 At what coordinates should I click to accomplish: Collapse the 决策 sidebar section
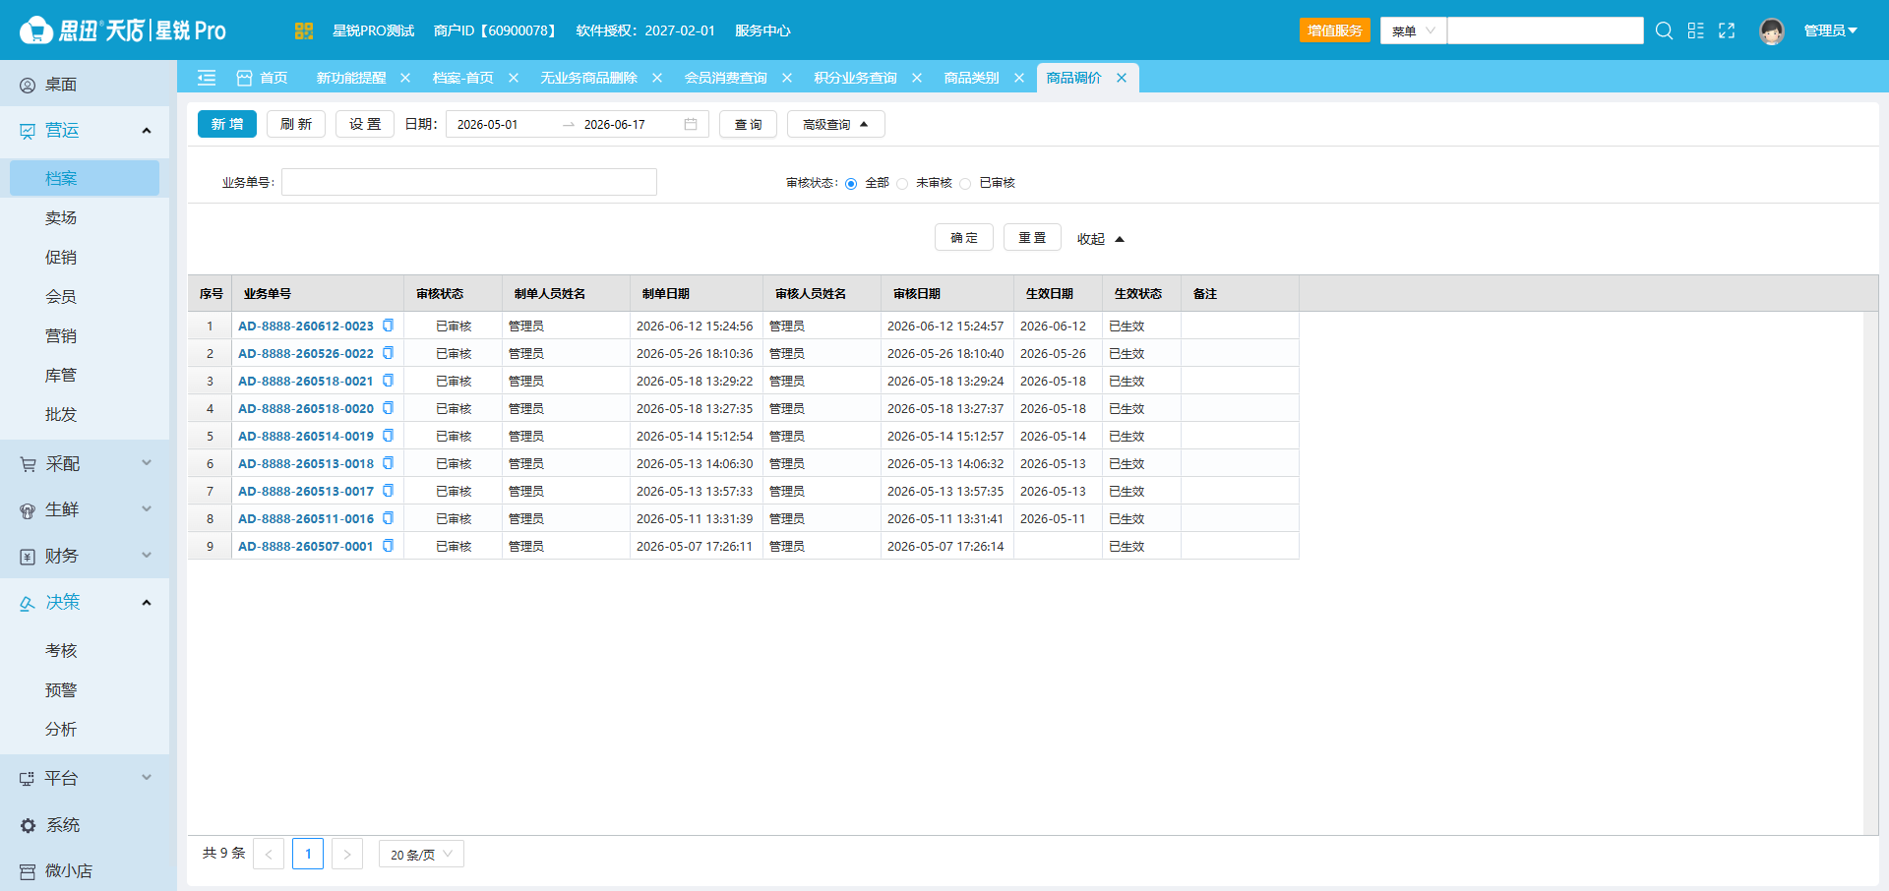(x=147, y=603)
